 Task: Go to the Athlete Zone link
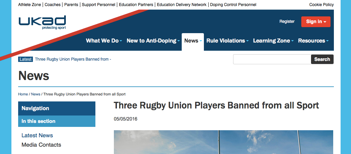coord(30,5)
